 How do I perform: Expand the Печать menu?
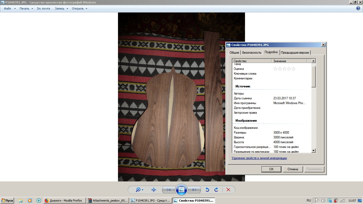[26, 8]
